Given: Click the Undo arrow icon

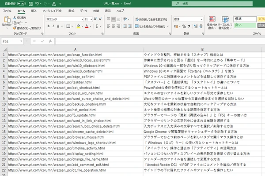Looking at the screenshot, I should [x=37, y=4].
